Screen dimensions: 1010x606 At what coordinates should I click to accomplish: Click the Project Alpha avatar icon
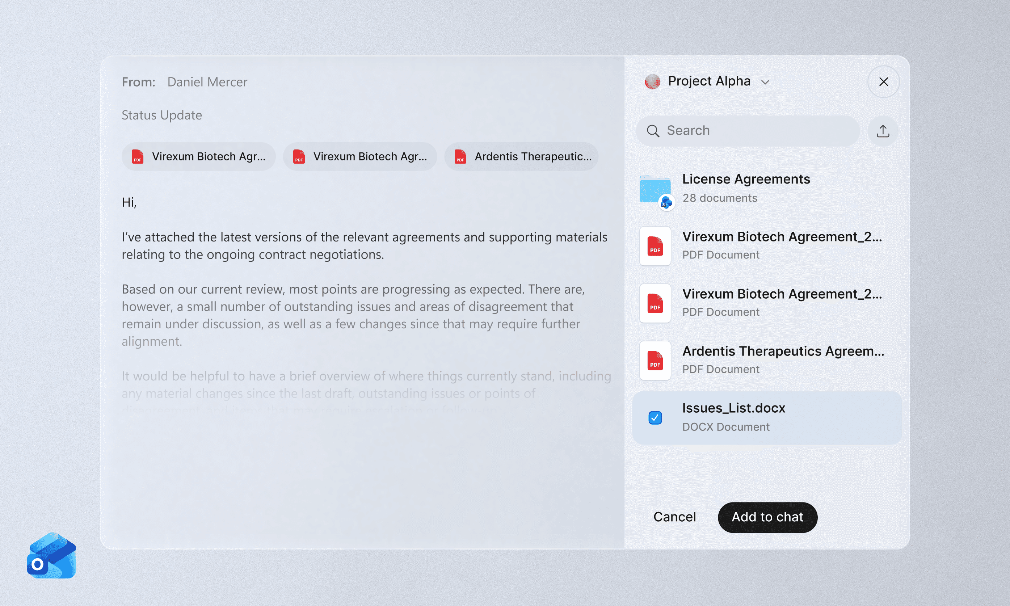(652, 82)
